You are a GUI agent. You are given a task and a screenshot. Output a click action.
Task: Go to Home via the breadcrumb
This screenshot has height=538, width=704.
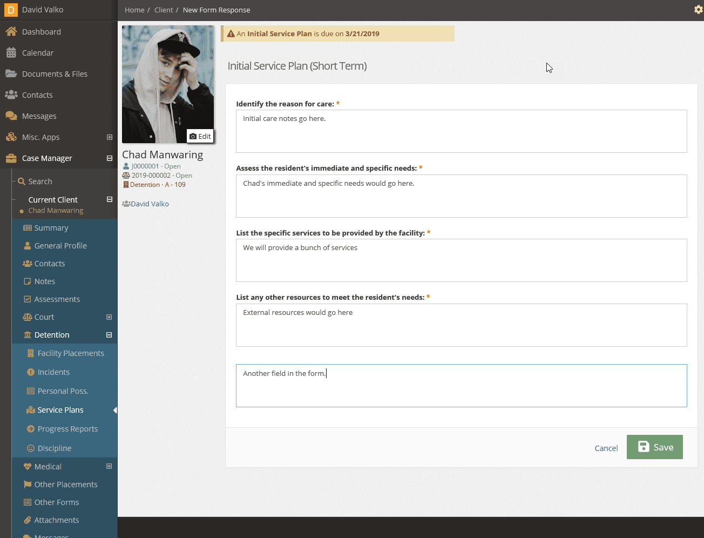(x=134, y=10)
